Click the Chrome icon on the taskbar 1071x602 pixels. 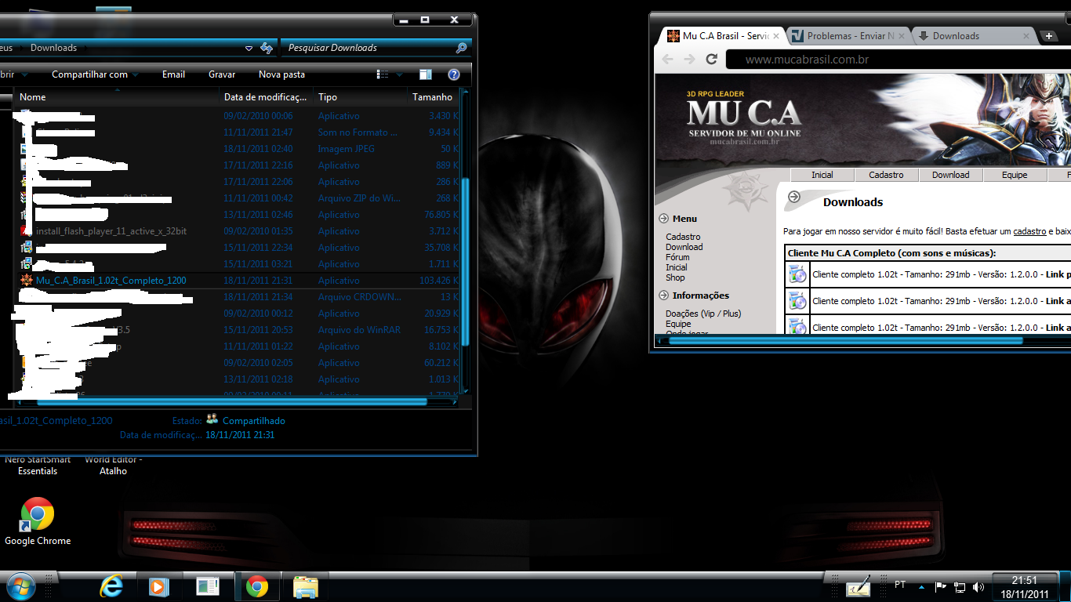256,586
